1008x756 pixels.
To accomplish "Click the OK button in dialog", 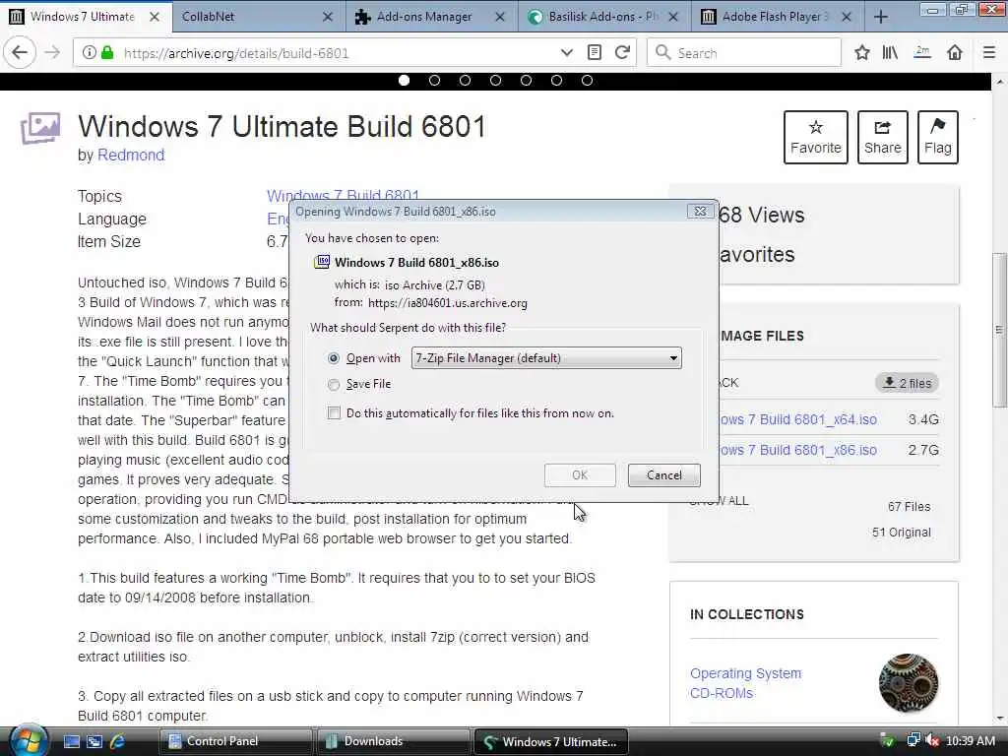I will tap(580, 475).
